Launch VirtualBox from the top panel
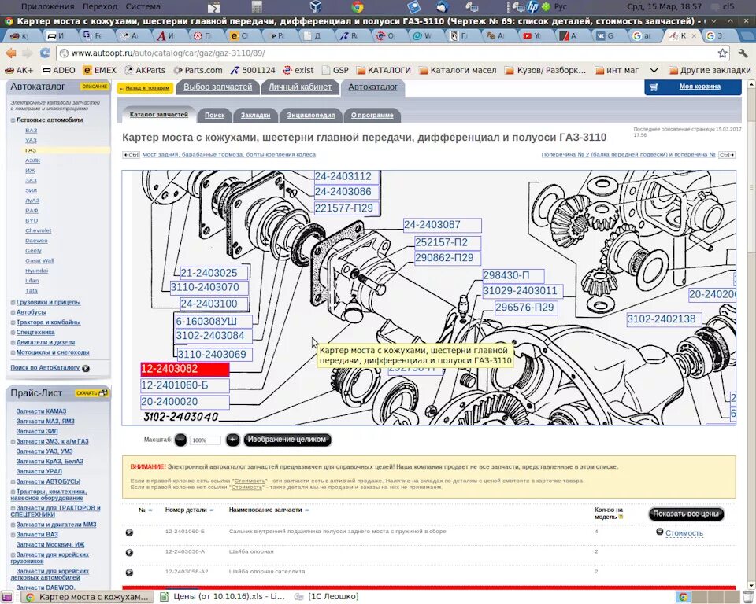The height and width of the screenshot is (604, 756). 315,7
